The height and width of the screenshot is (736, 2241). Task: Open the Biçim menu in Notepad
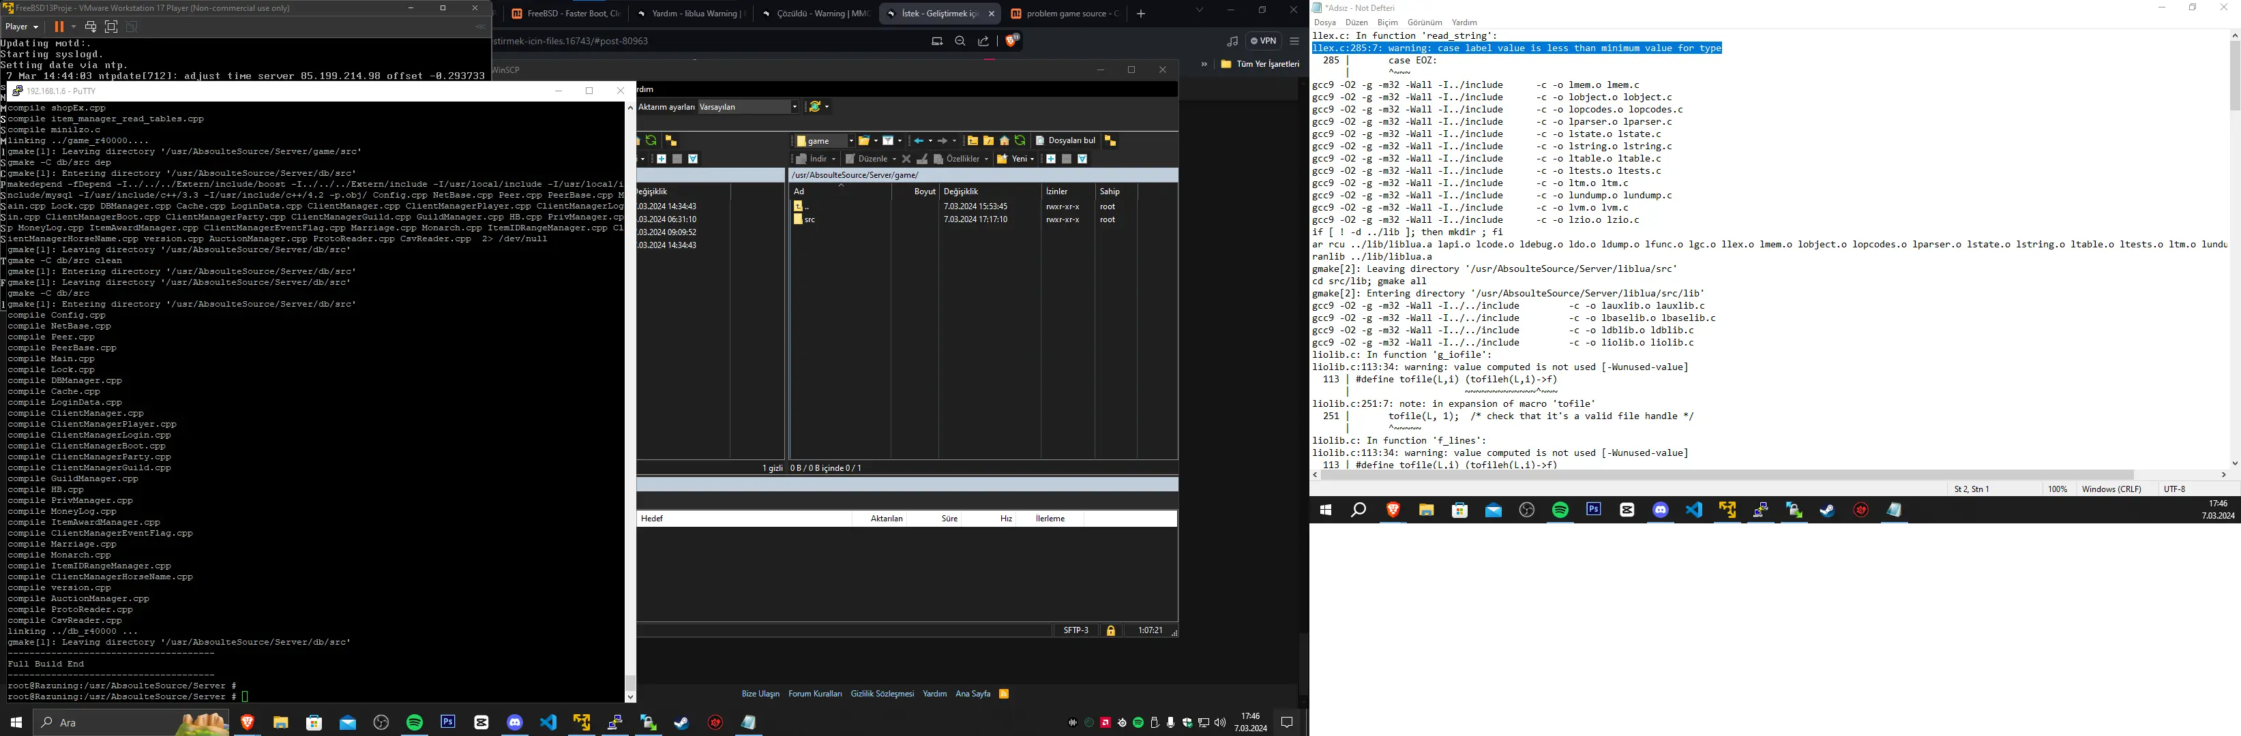click(1386, 22)
